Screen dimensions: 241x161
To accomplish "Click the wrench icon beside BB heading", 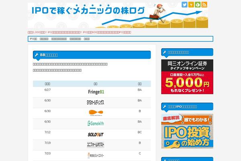I will point(37,55).
